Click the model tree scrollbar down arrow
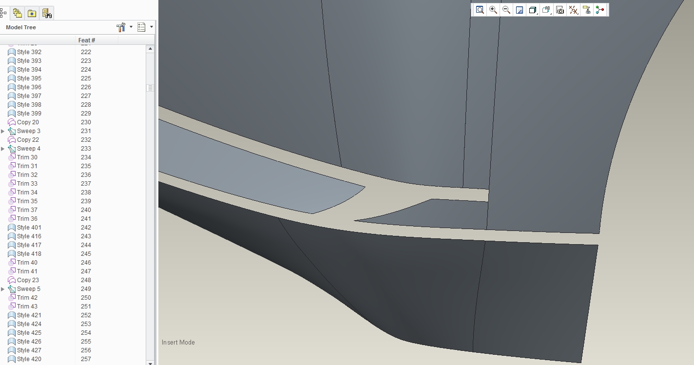Image resolution: width=694 pixels, height=365 pixels. coord(150,363)
